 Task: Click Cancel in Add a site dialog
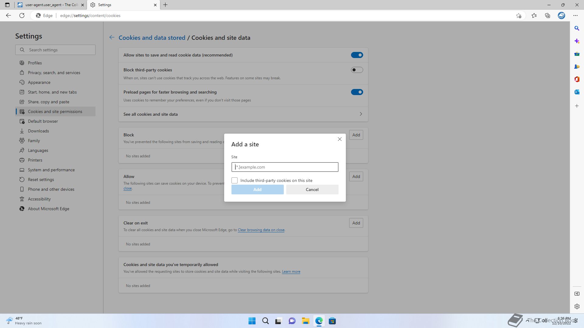[x=312, y=190]
